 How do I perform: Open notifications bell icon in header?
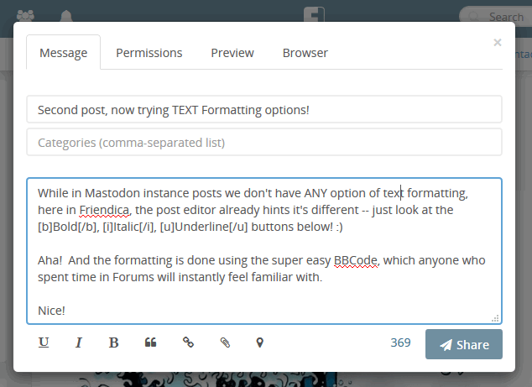[x=66, y=16]
